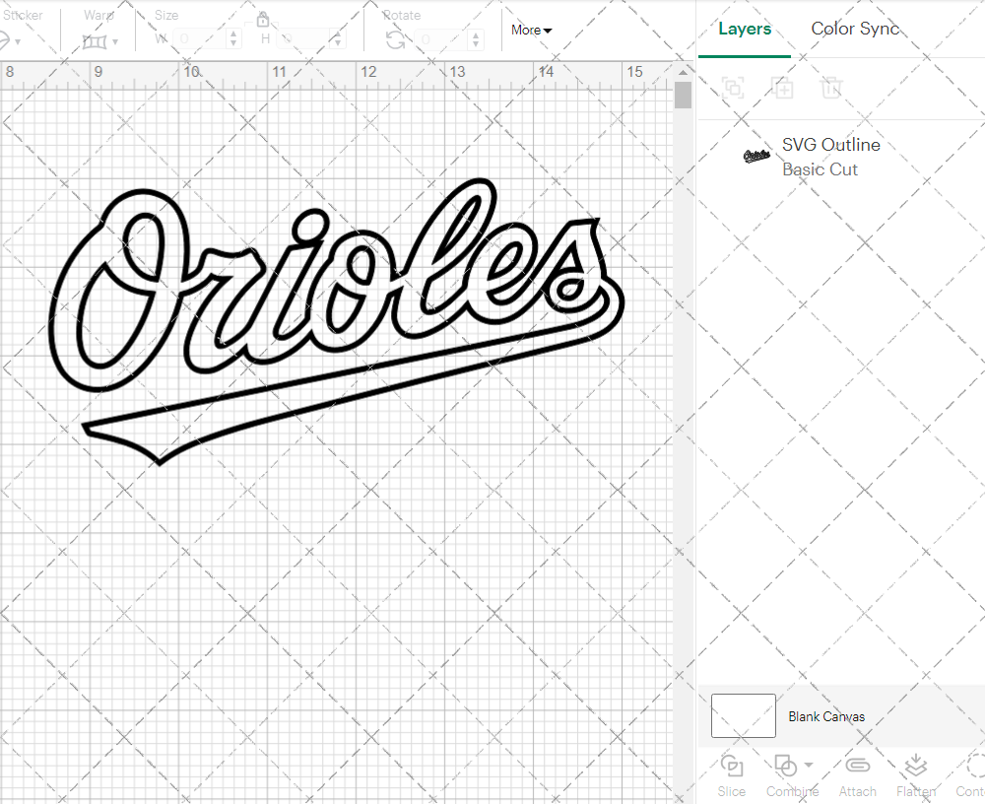Image resolution: width=985 pixels, height=804 pixels.
Task: Open the More dropdown menu
Action: click(531, 31)
